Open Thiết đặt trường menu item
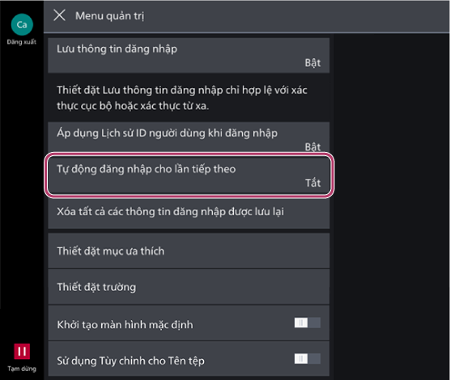The width and height of the screenshot is (450, 380). tap(189, 287)
